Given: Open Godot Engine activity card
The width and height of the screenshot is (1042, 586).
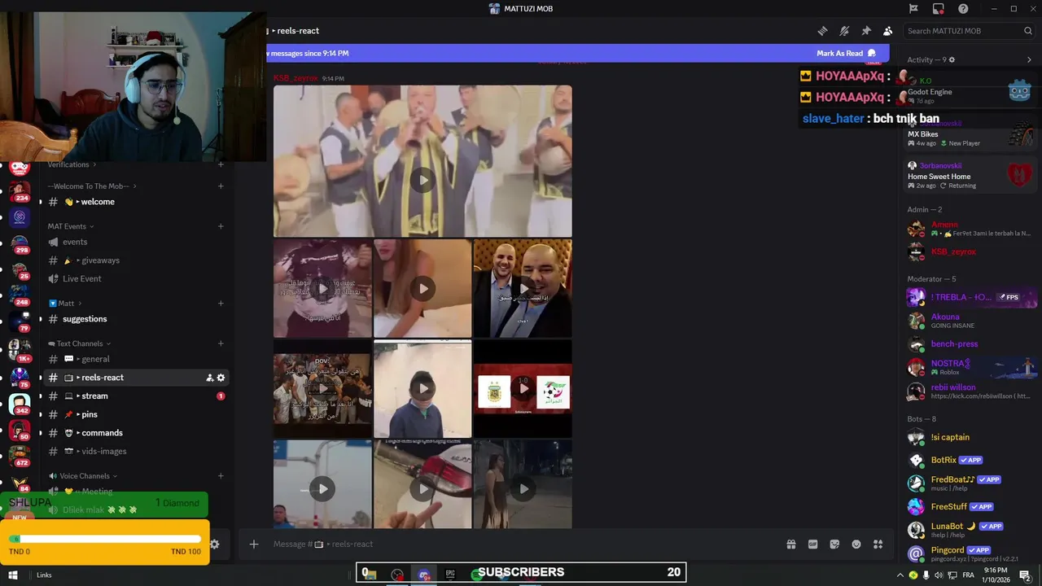Looking at the screenshot, I should click(970, 91).
